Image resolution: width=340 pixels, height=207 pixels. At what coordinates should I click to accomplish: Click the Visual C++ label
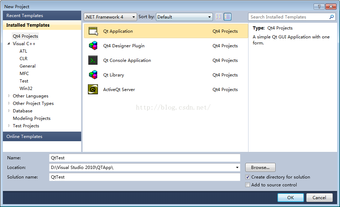(24, 43)
